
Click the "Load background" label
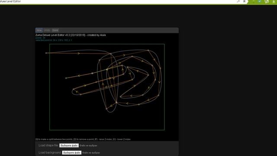tap(50, 153)
